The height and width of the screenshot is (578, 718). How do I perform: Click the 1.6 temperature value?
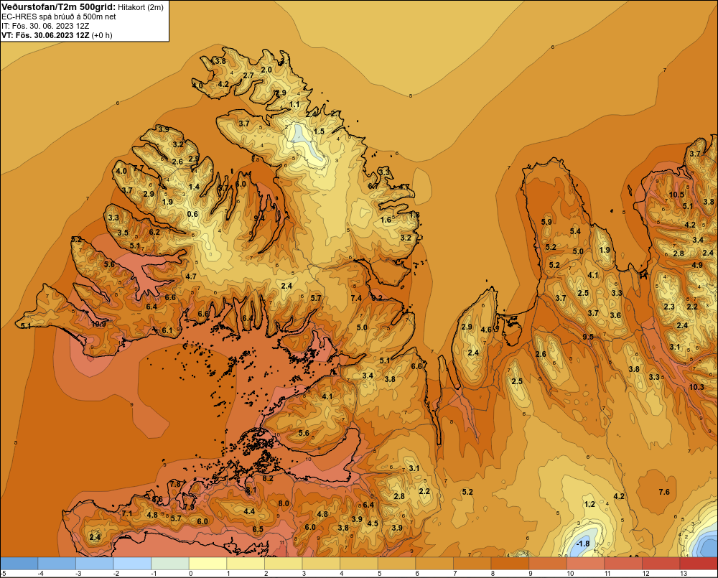coord(386,220)
